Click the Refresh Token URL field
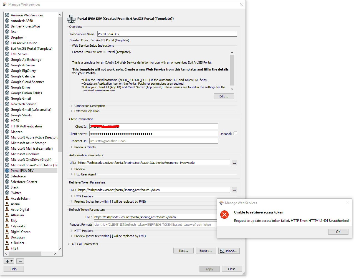The height and width of the screenshot is (279, 354). (155, 217)
